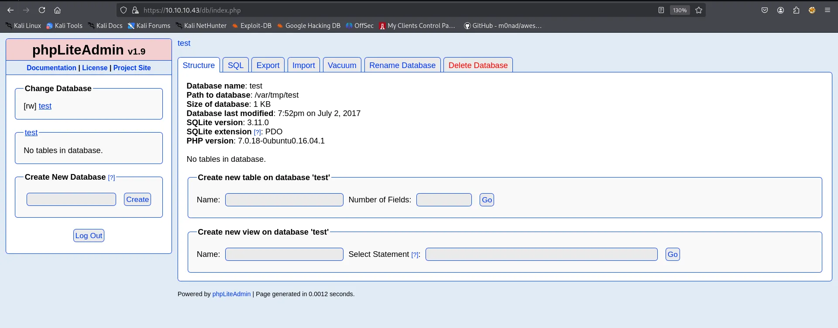The height and width of the screenshot is (328, 838).
Task: Open the Kali Forums bookmark
Action: (149, 26)
